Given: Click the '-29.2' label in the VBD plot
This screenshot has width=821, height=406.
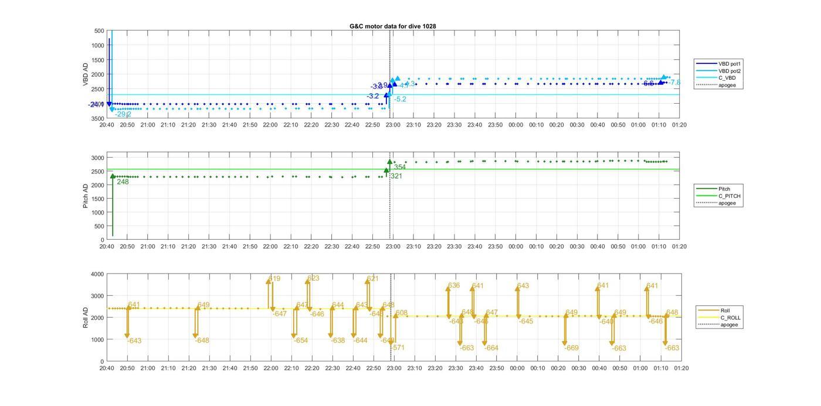Looking at the screenshot, I should coord(123,114).
